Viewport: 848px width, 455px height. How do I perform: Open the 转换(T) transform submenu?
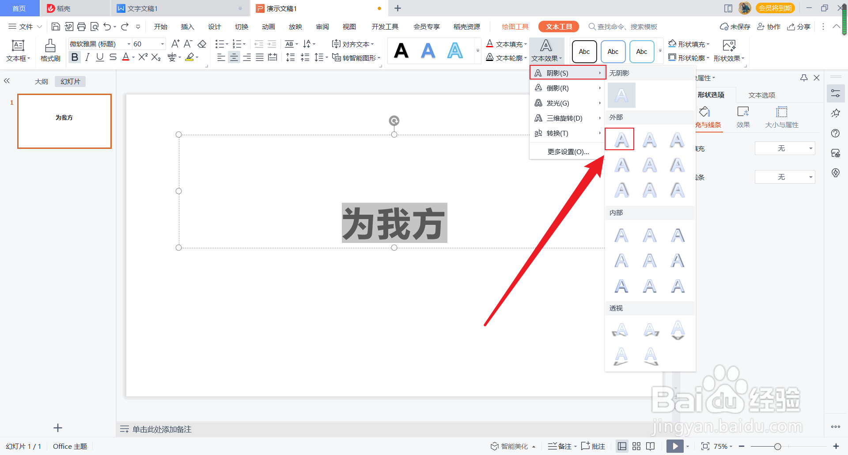[568, 133]
